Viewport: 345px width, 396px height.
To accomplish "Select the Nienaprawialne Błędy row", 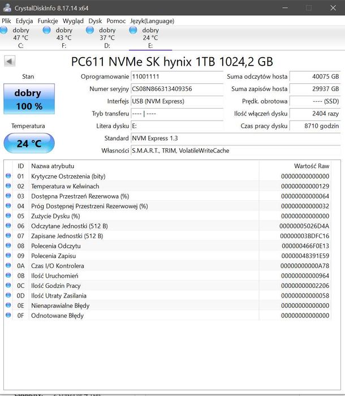I will point(167,305).
